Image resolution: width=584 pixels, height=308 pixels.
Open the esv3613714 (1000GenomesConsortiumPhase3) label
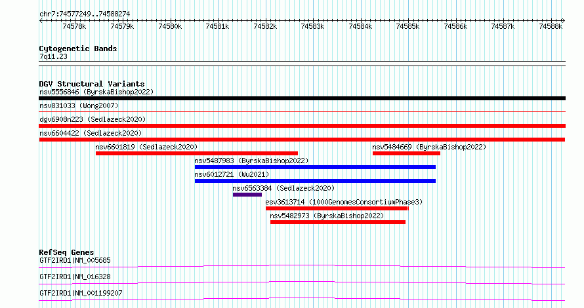(344, 202)
